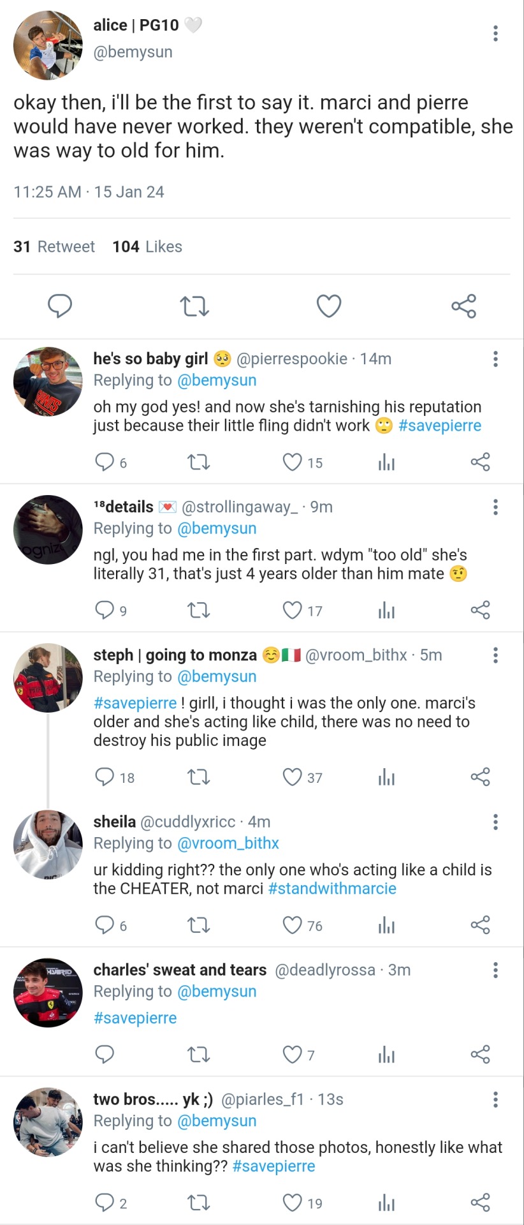
Task: Open more options on alice's tweet
Action: pos(495,33)
